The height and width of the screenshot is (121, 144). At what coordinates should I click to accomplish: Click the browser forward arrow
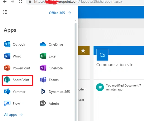pos(12,2)
